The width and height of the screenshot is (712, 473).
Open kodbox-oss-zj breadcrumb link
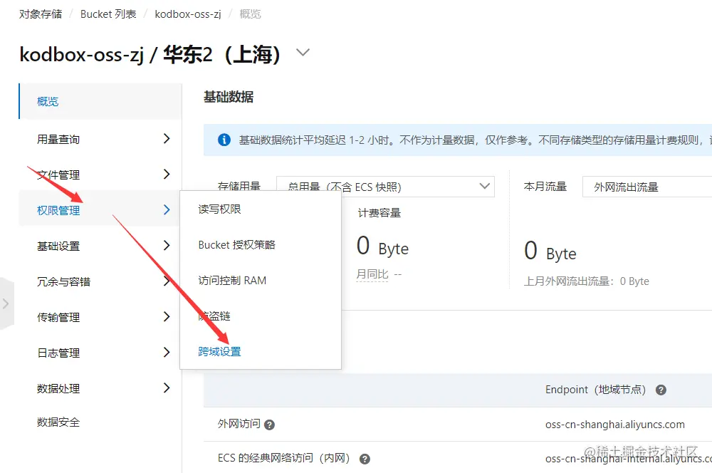coord(187,14)
